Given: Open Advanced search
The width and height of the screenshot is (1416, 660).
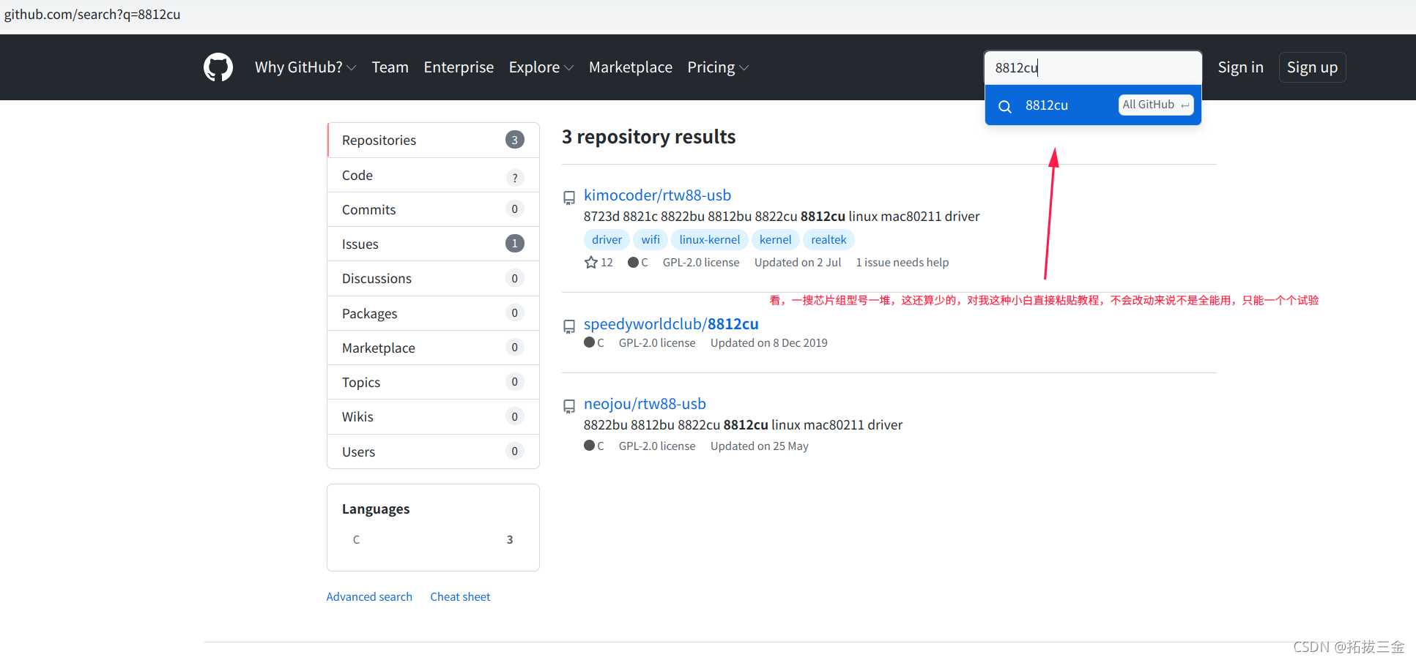Looking at the screenshot, I should (369, 596).
